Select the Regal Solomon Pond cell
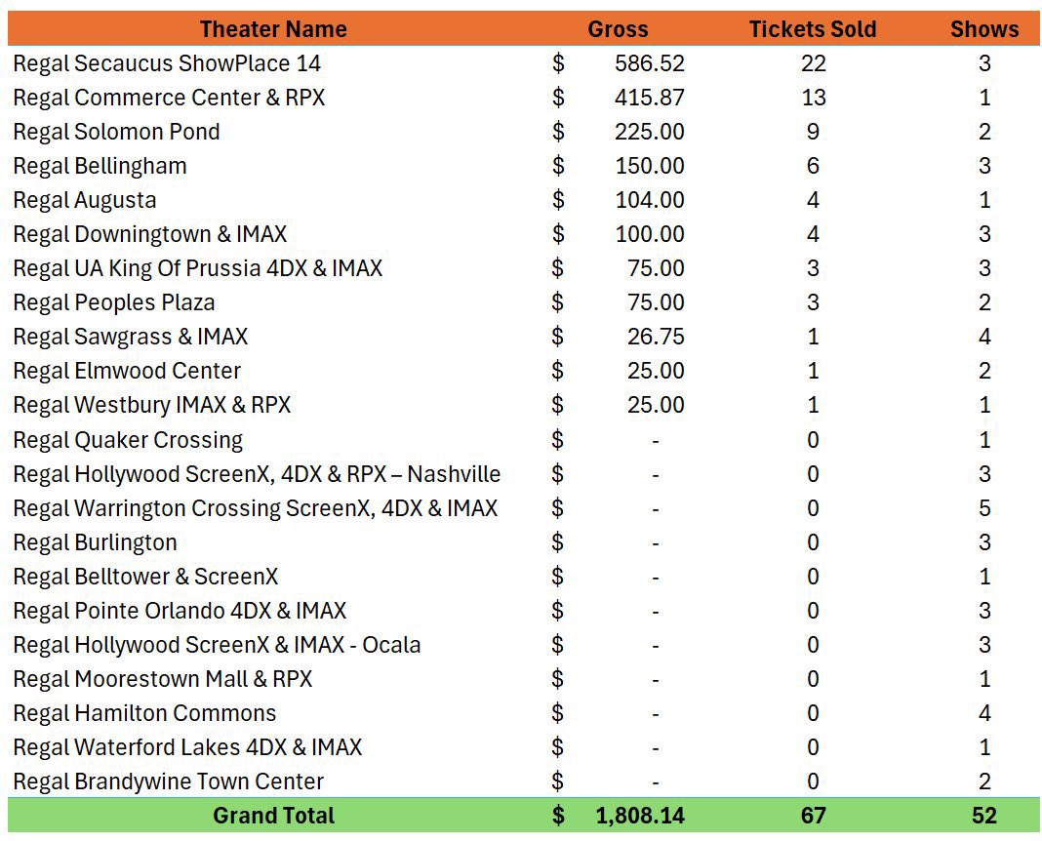Screen dimensions: 1042x841 [x=116, y=132]
